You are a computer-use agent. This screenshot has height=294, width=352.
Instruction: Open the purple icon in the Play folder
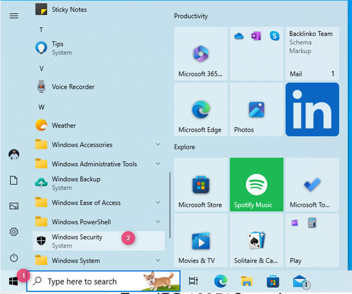[294, 223]
